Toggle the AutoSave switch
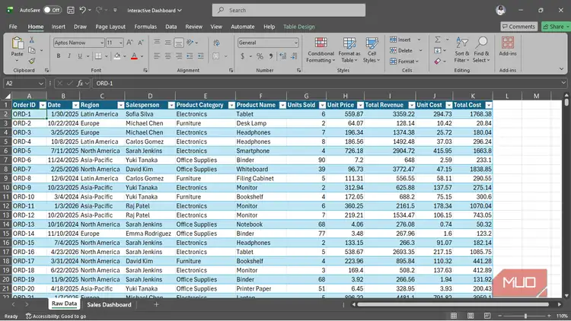Viewport: 571px width, 321px height. pyautogui.click(x=52, y=10)
